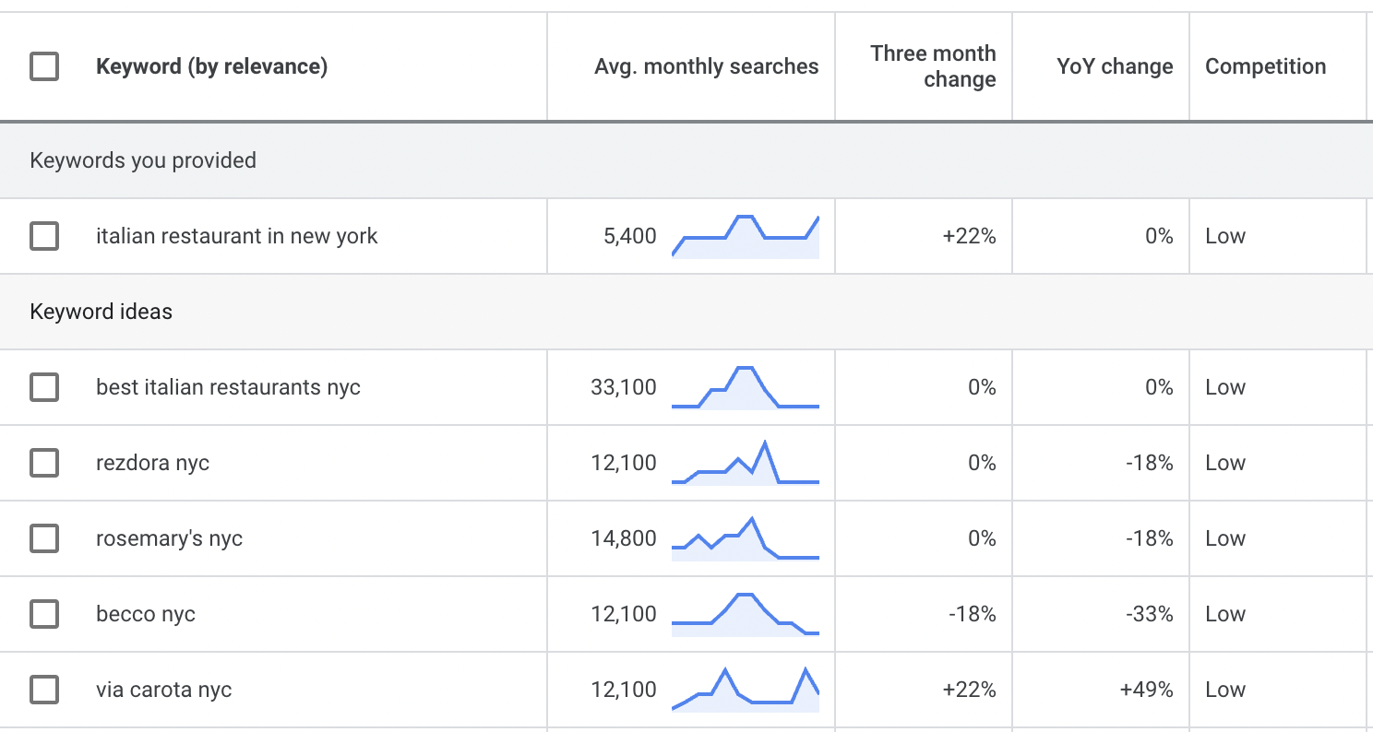View the rosemary's nyc search trend chart
Image resolution: width=1373 pixels, height=732 pixels.
pyautogui.click(x=746, y=538)
